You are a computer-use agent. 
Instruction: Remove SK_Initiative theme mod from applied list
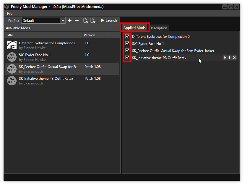(x=234, y=58)
